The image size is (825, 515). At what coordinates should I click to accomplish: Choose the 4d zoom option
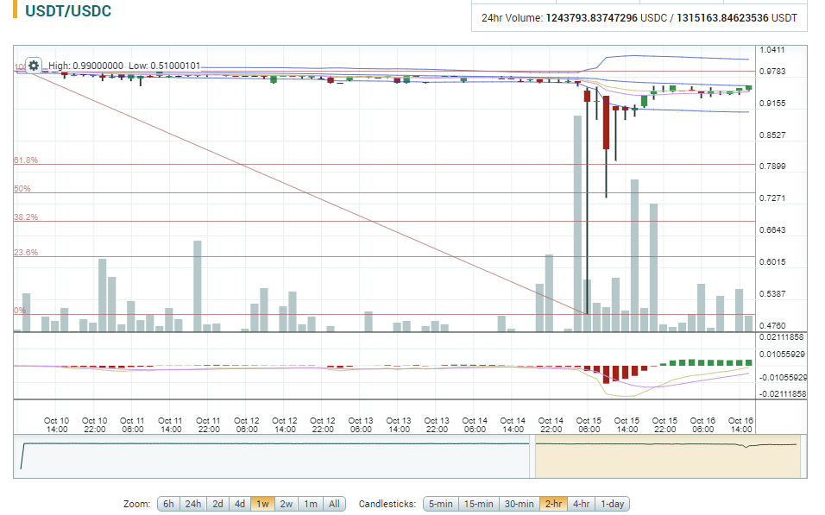pos(240,504)
